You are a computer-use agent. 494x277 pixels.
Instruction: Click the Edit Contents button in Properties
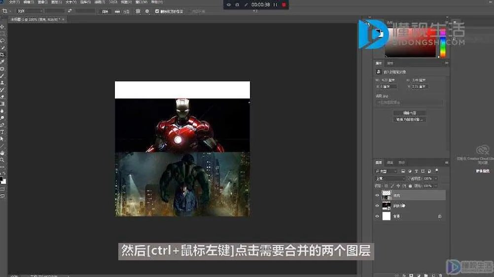click(x=410, y=113)
